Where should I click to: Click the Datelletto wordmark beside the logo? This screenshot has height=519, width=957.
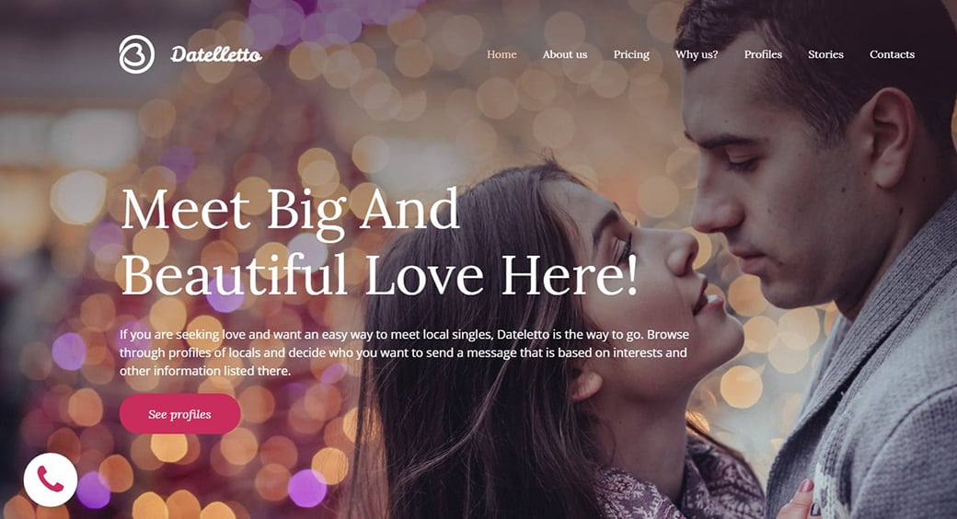216,55
